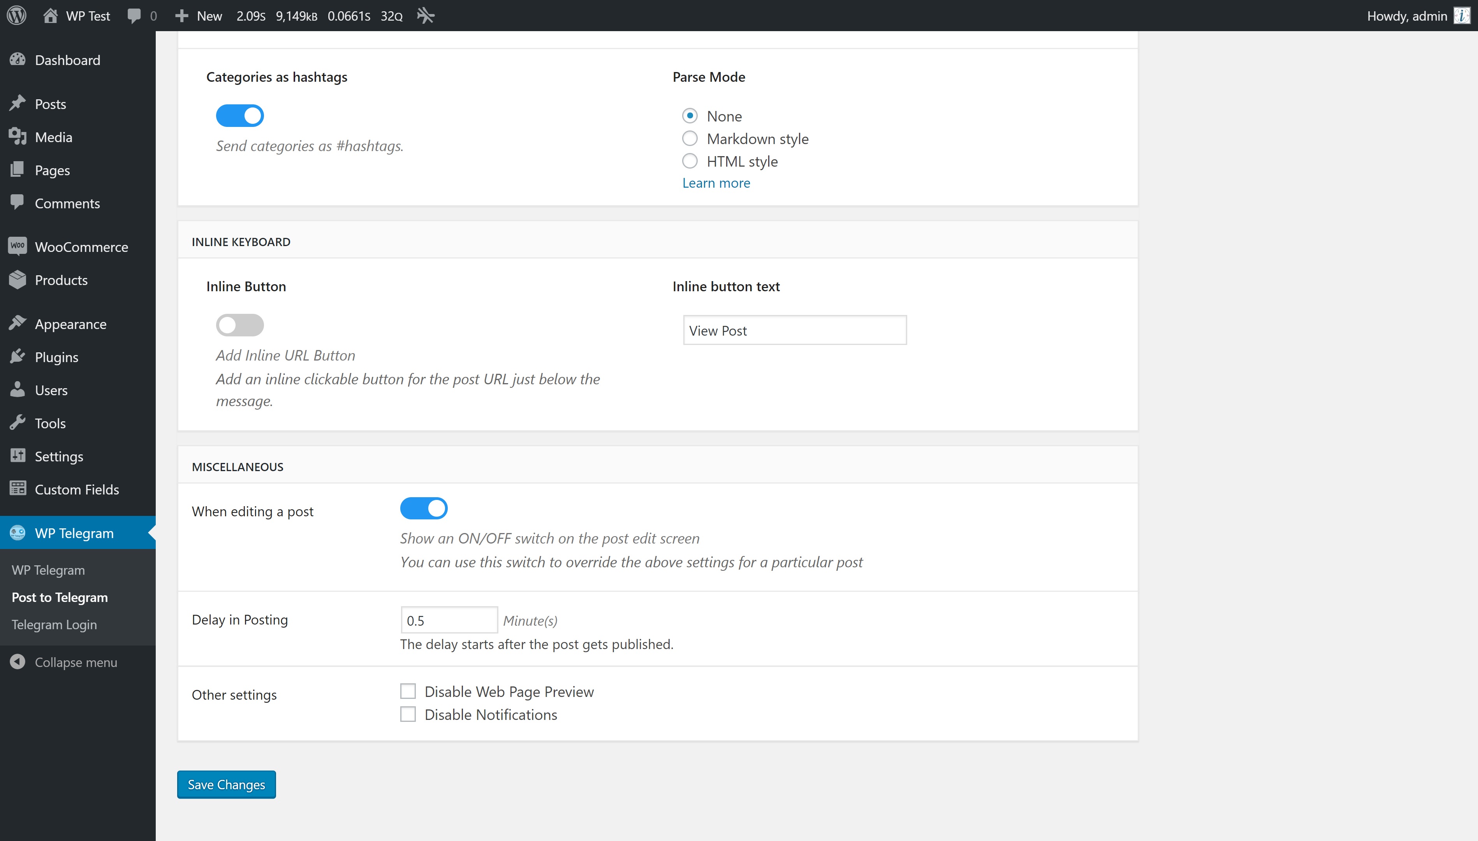Image resolution: width=1478 pixels, height=841 pixels.
Task: Toggle the When editing a post switch
Action: pyautogui.click(x=423, y=508)
